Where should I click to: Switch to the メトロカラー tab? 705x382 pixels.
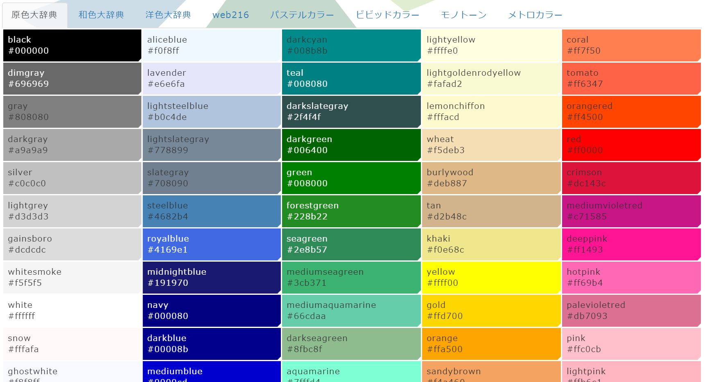[535, 14]
